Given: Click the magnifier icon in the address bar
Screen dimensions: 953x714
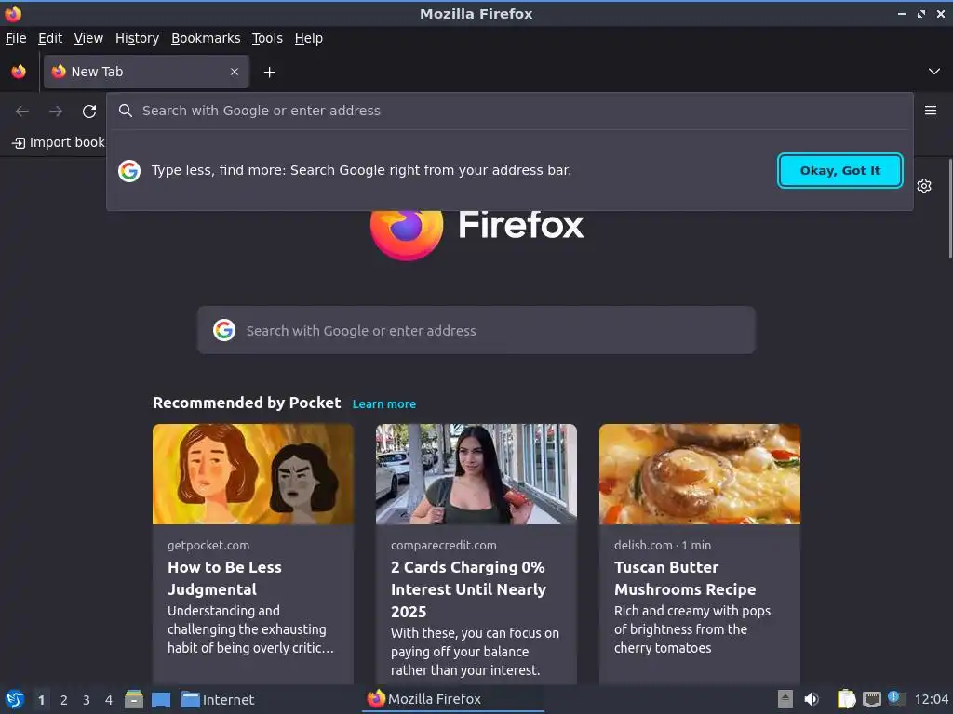Looking at the screenshot, I should pos(126,111).
